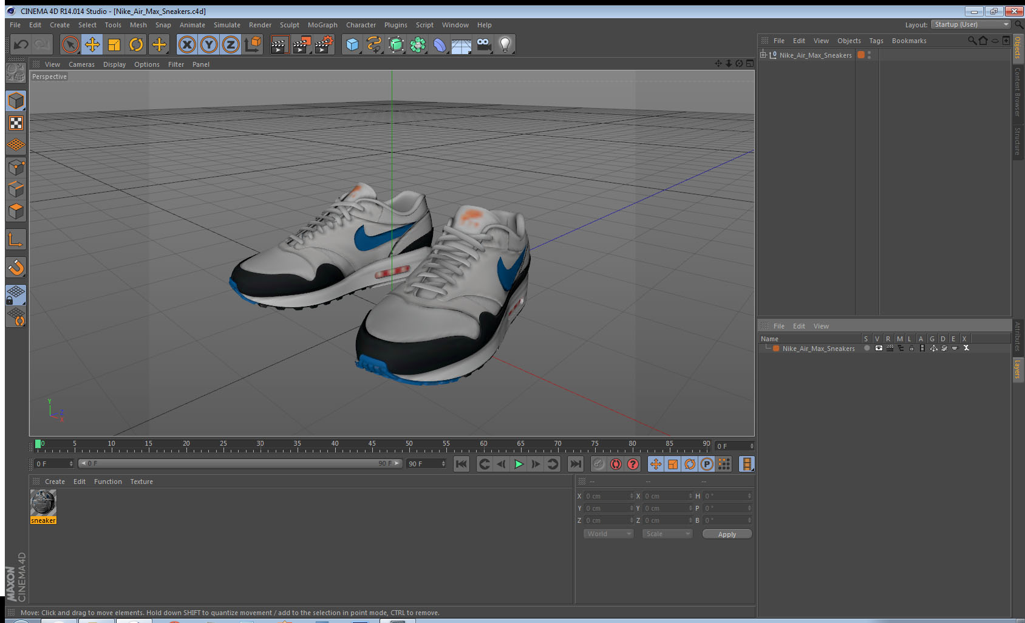This screenshot has height=623, width=1025.
Task: Toggle autokeying button
Action: click(x=616, y=464)
